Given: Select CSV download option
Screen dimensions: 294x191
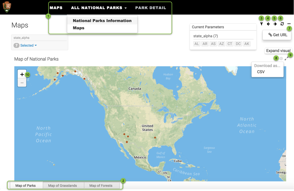Looking at the screenshot, I should click(261, 72).
